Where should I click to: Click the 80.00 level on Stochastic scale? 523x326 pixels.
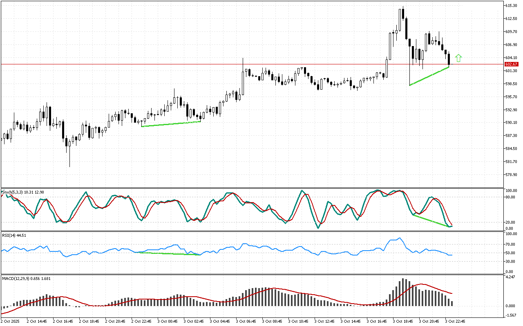[511, 197]
